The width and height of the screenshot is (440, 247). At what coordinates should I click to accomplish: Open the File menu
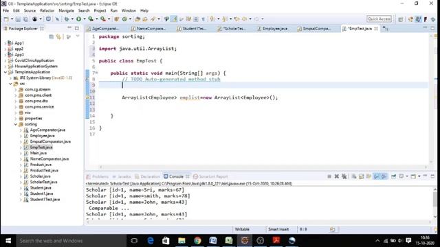[x=6, y=11]
